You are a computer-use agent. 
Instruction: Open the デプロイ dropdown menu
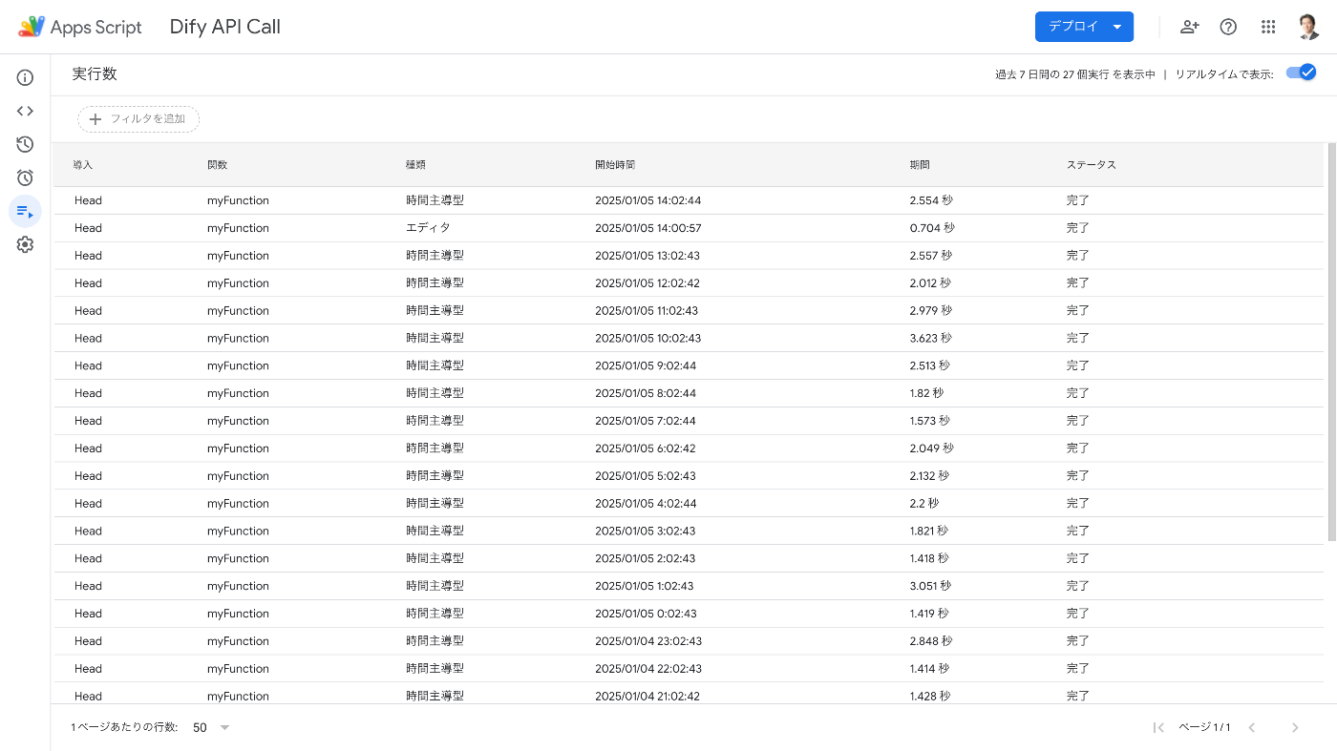[1084, 26]
